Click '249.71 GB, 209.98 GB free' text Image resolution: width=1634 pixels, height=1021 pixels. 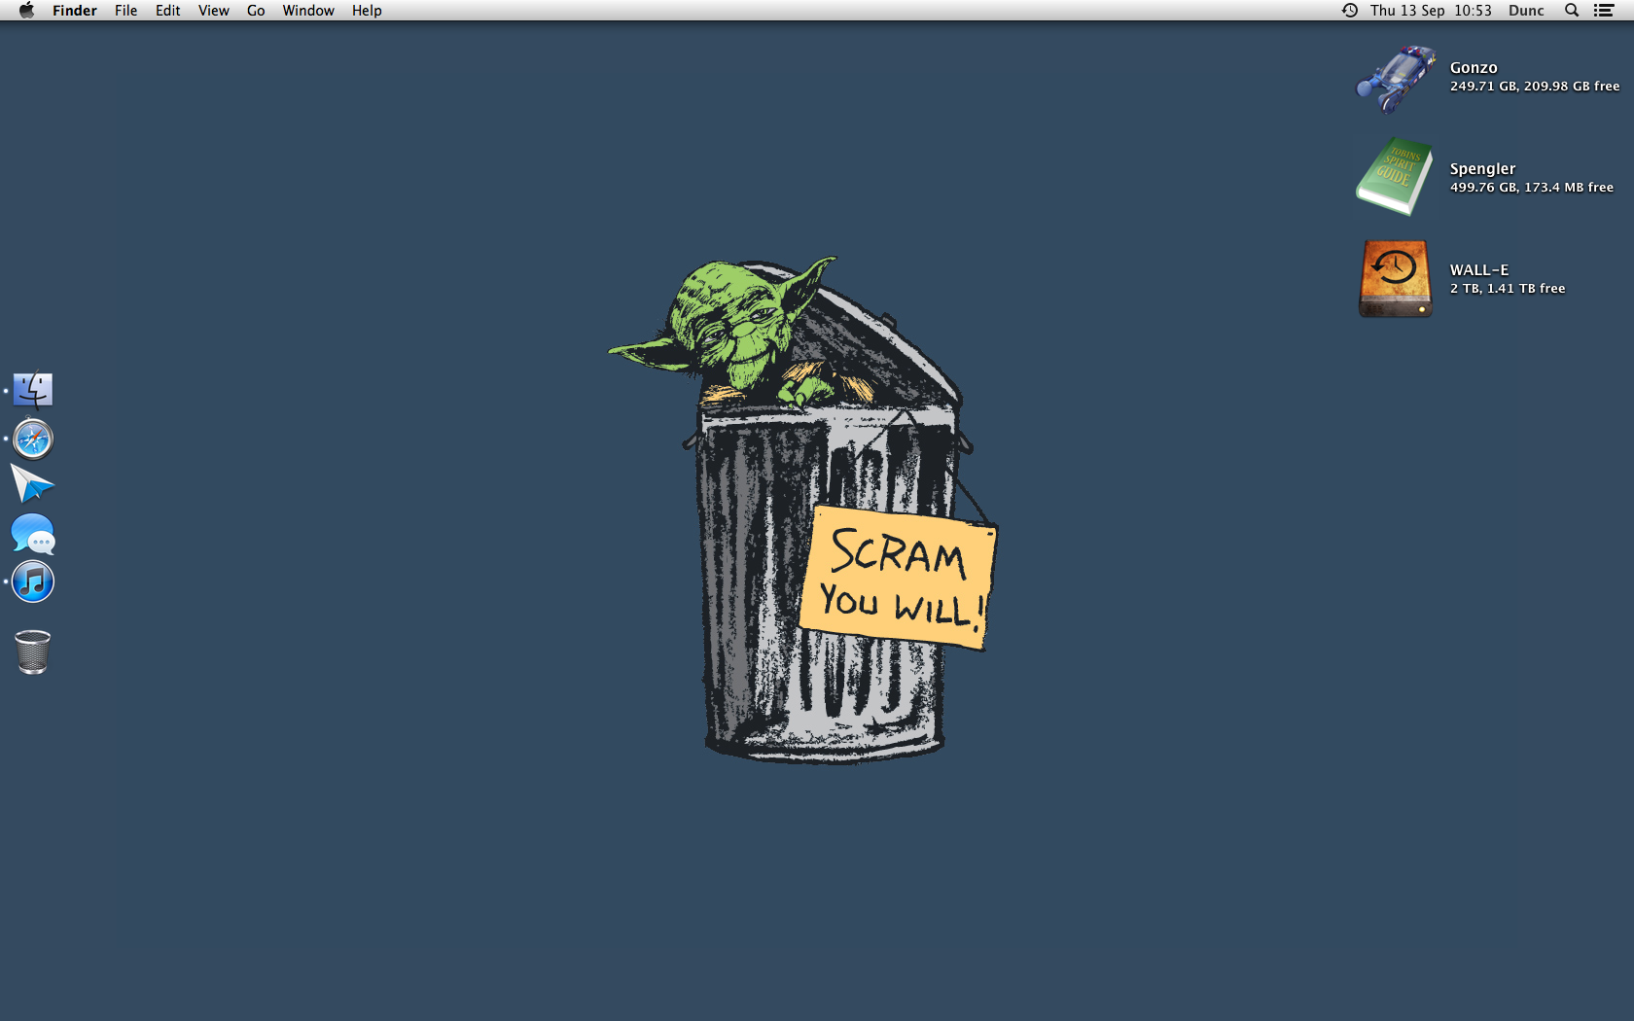pyautogui.click(x=1535, y=87)
